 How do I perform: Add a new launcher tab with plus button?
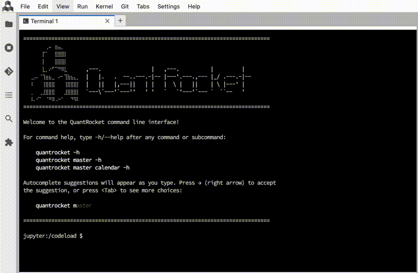(x=120, y=21)
